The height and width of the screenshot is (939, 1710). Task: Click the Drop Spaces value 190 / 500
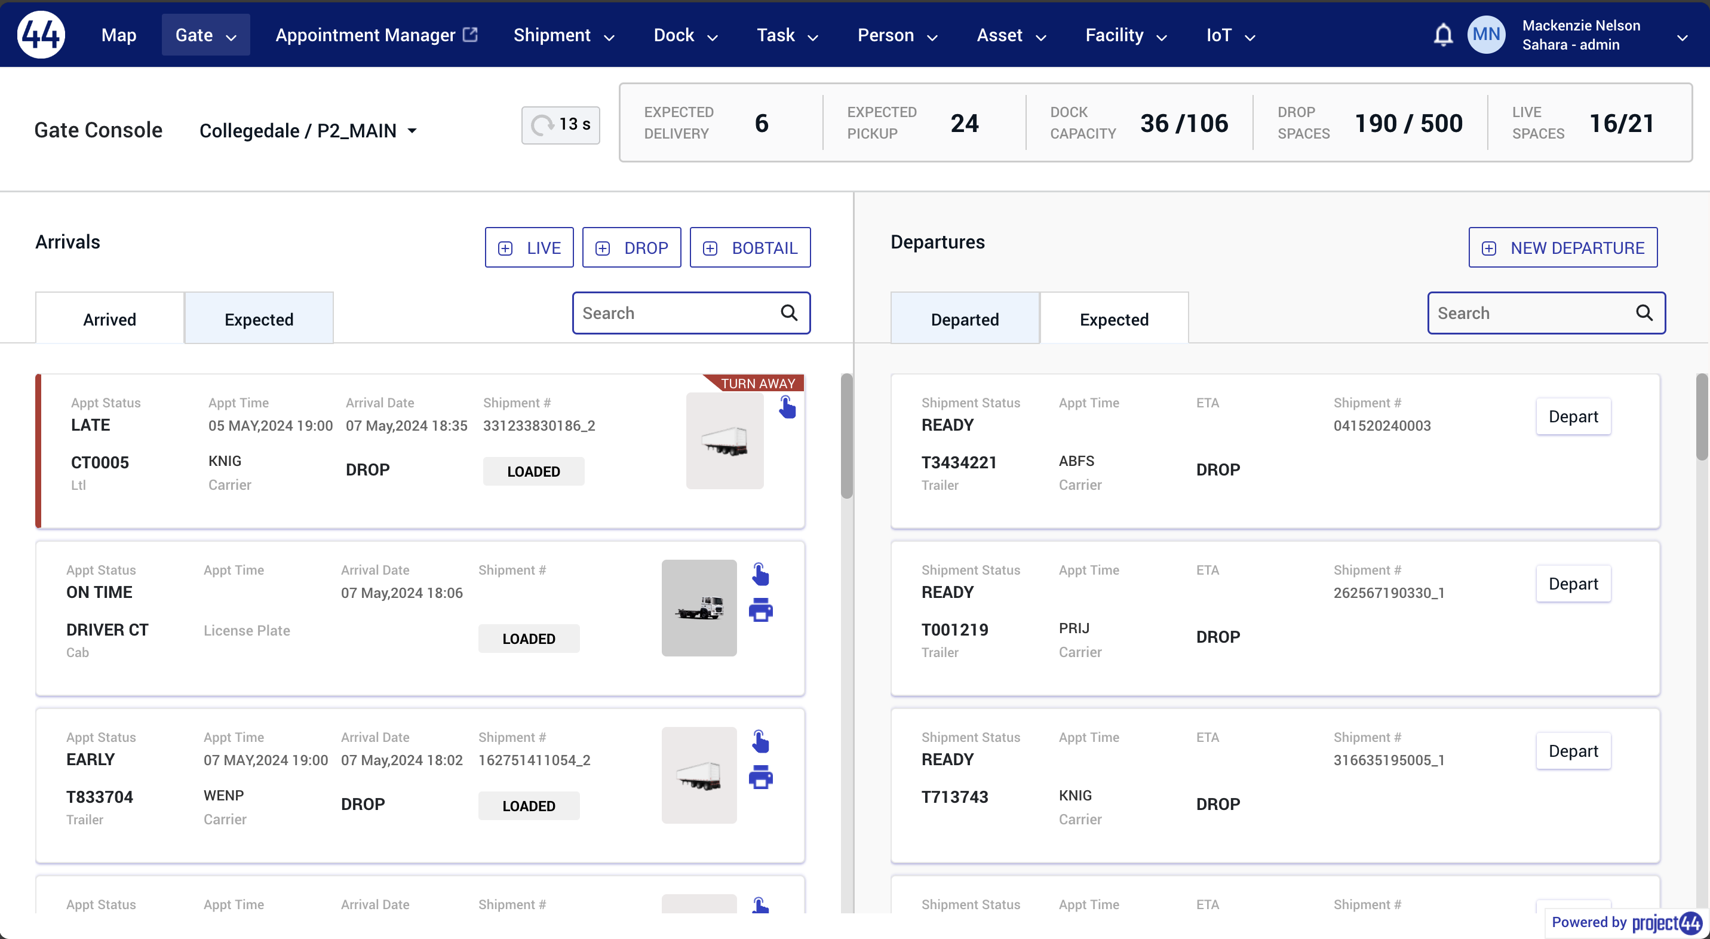(x=1408, y=124)
